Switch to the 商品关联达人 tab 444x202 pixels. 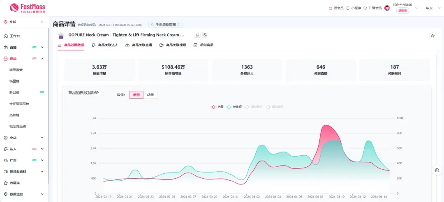coord(105,45)
